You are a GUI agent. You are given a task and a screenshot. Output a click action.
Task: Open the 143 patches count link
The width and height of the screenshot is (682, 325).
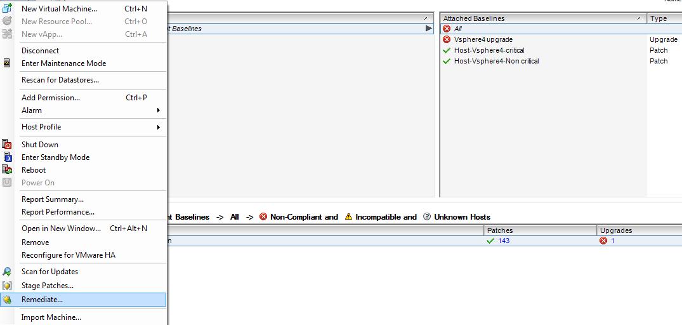click(504, 241)
